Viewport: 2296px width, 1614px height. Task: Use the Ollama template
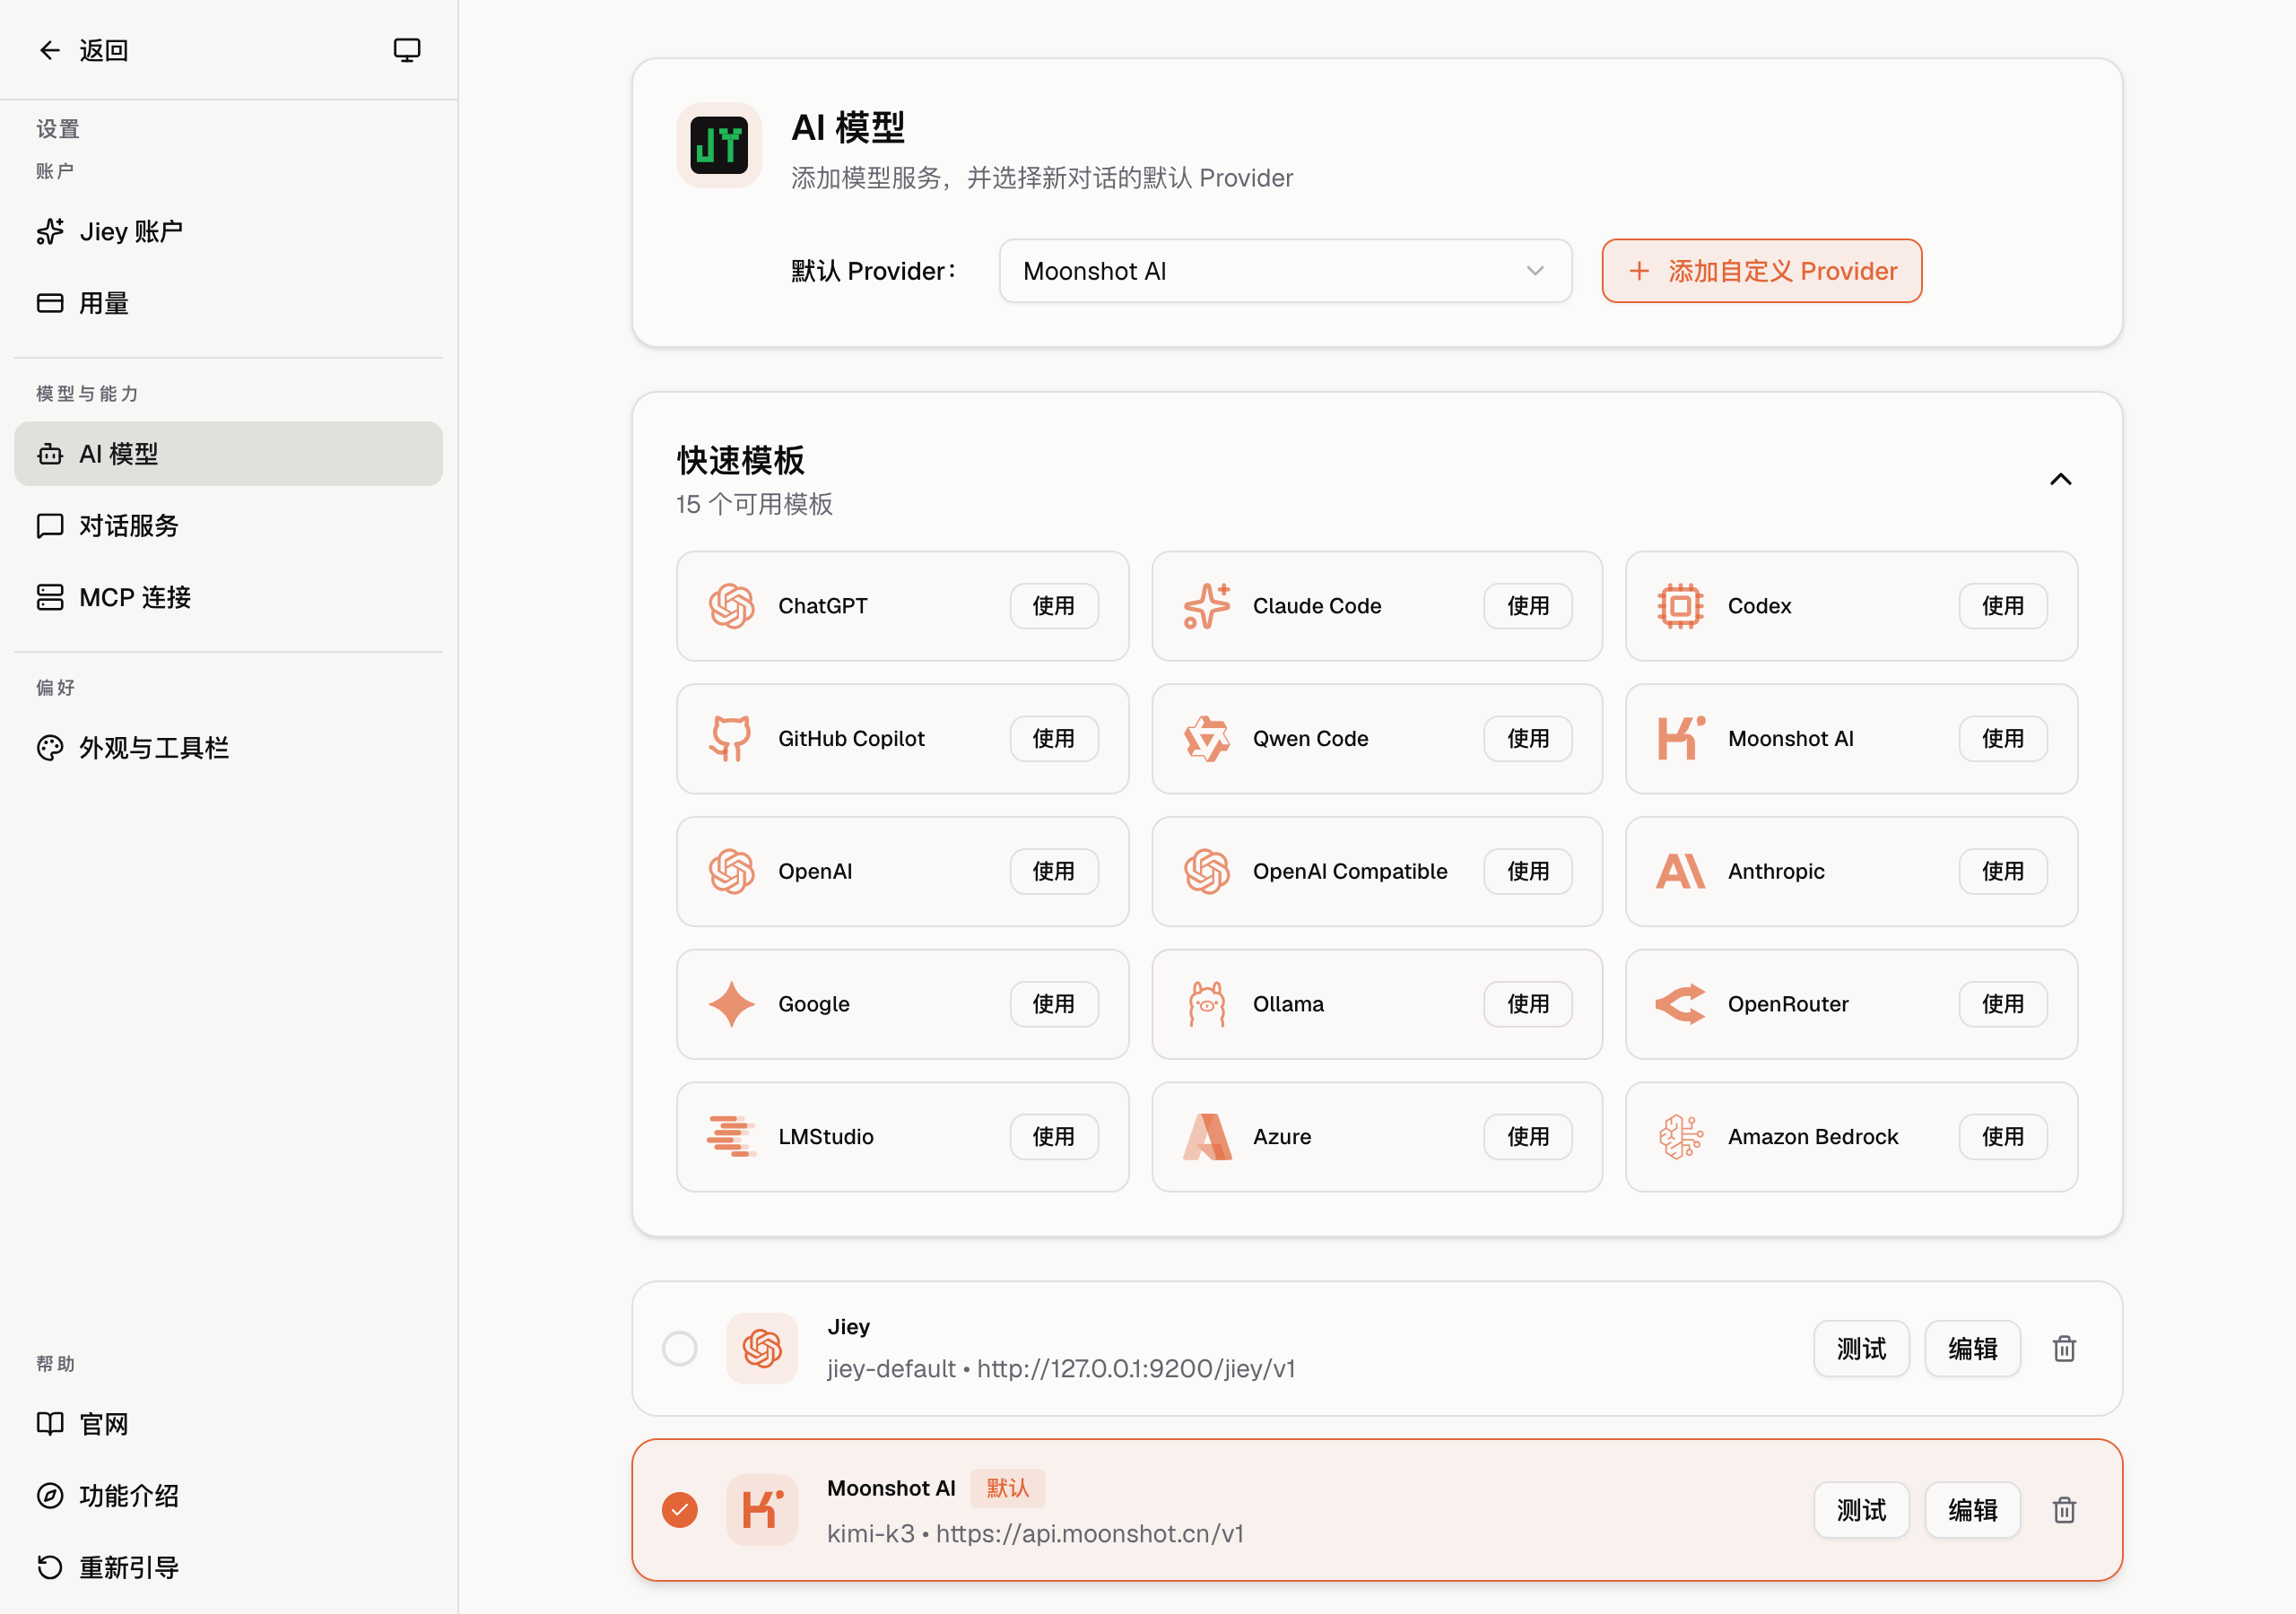(1528, 1004)
